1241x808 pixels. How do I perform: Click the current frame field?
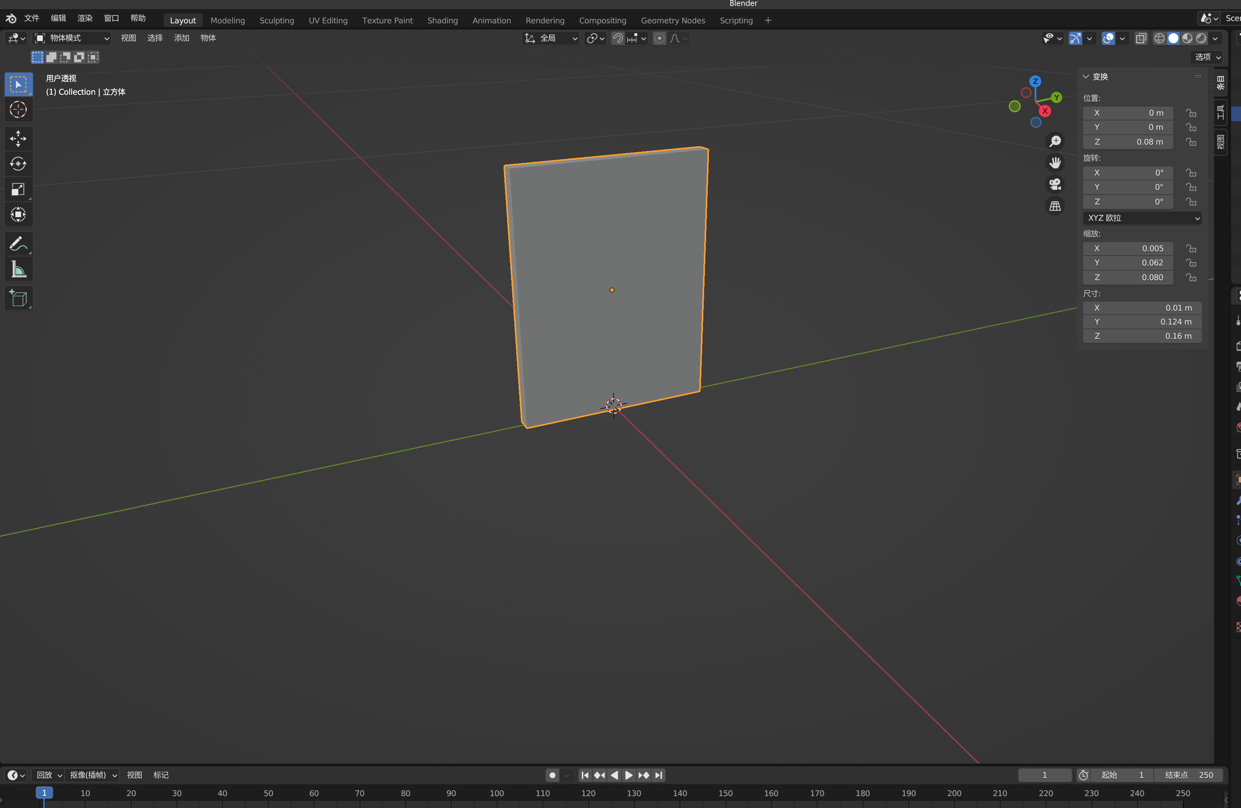[1044, 775]
